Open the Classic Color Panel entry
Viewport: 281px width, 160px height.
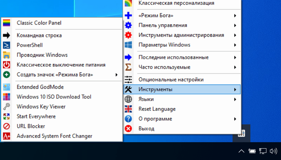pos(62,23)
